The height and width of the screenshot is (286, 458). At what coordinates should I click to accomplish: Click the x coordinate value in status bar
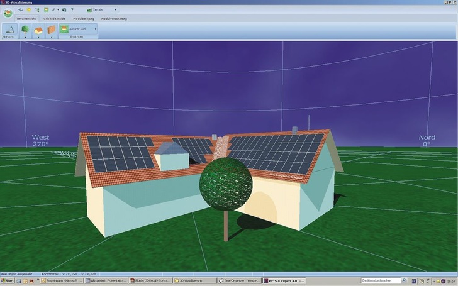[70, 274]
